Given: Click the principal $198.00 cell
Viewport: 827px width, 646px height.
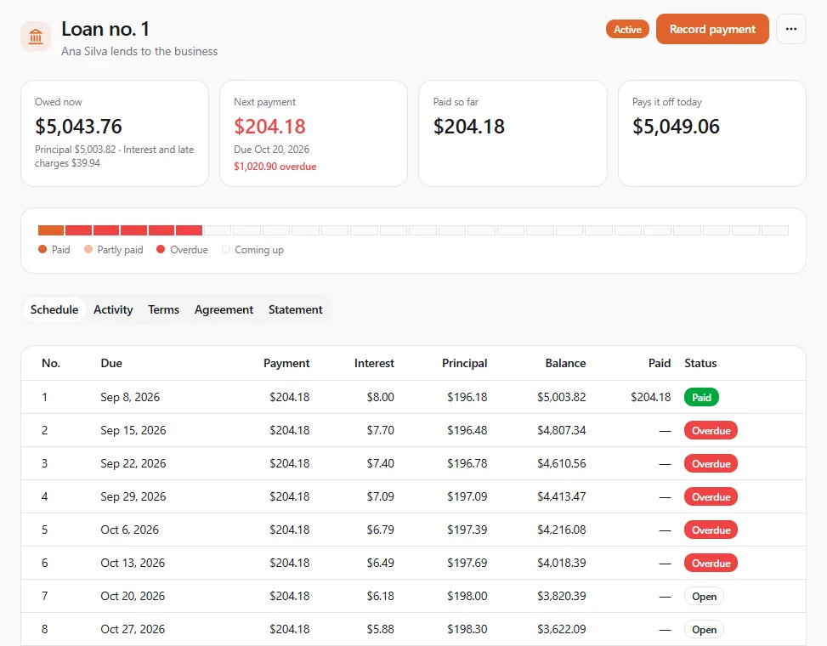Looking at the screenshot, I should (467, 597).
